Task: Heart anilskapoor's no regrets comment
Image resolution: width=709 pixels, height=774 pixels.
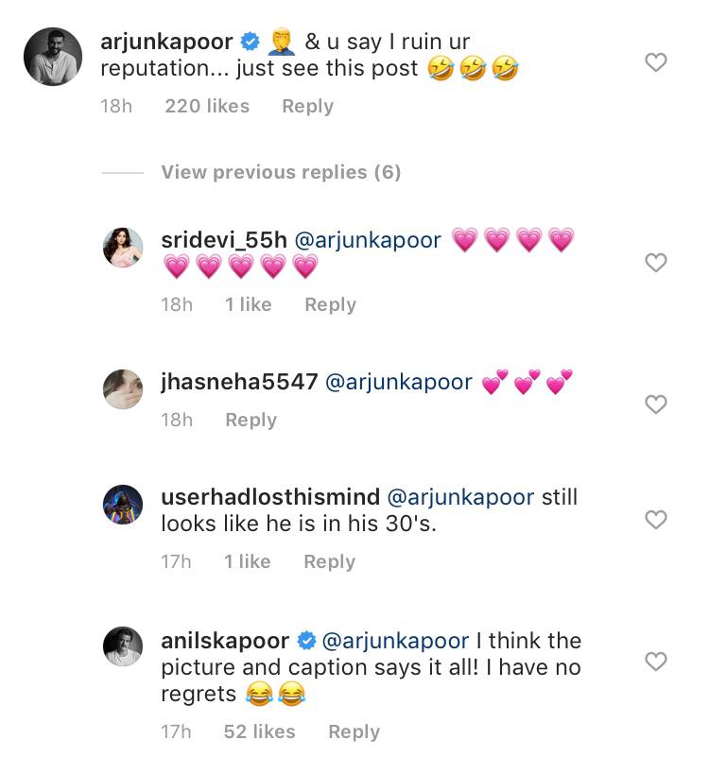Action: (656, 662)
